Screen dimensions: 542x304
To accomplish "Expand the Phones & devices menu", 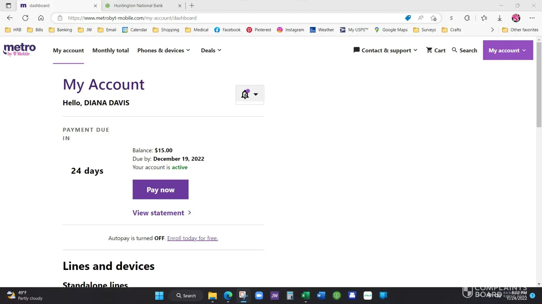I will pyautogui.click(x=164, y=50).
